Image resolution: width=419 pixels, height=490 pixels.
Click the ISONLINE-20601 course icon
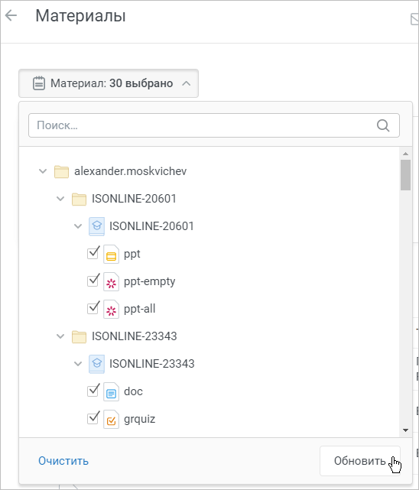coord(97,226)
